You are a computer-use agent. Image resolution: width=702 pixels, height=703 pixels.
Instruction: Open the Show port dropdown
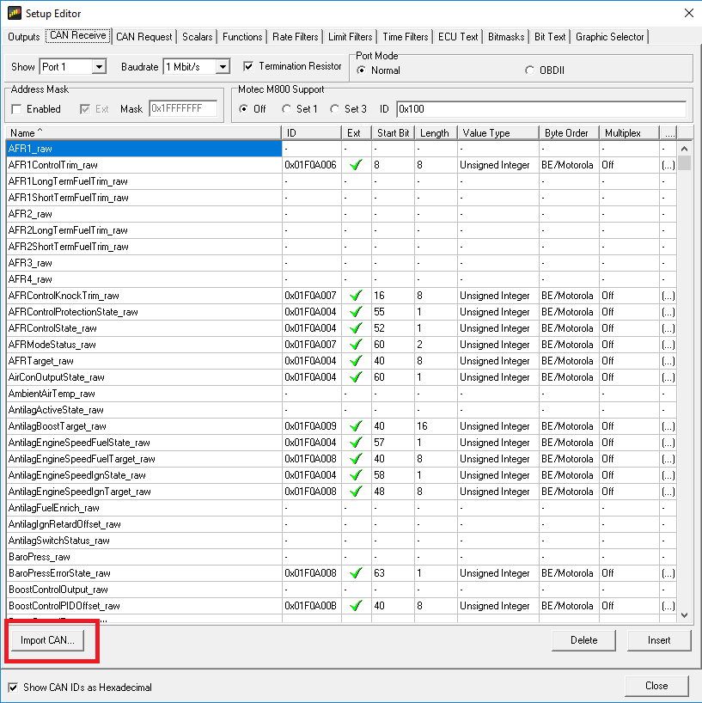point(99,67)
